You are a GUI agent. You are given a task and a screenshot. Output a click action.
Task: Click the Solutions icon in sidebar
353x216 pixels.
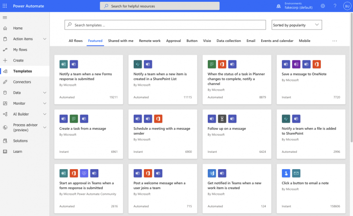pos(5,141)
